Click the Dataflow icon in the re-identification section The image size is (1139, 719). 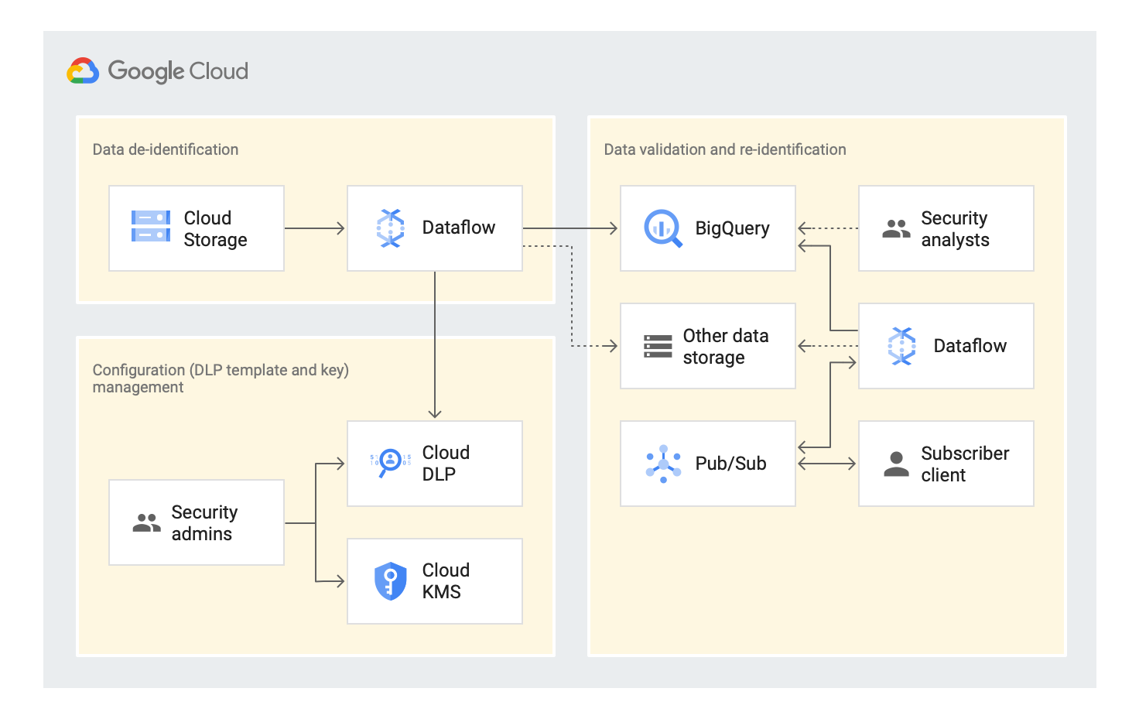click(x=902, y=346)
